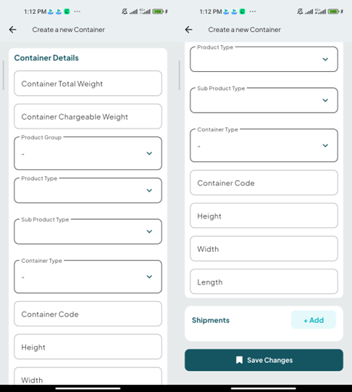This screenshot has height=392, width=352.
Task: Expand the Product Group dropdown
Action: (x=88, y=153)
